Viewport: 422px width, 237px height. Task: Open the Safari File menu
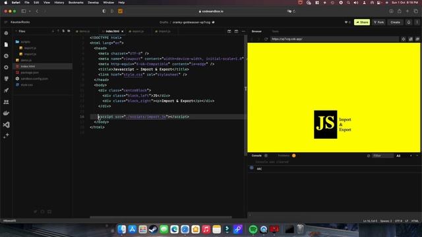pos(27,3)
